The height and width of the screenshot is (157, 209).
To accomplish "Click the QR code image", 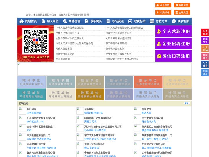I will (x=35, y=41).
